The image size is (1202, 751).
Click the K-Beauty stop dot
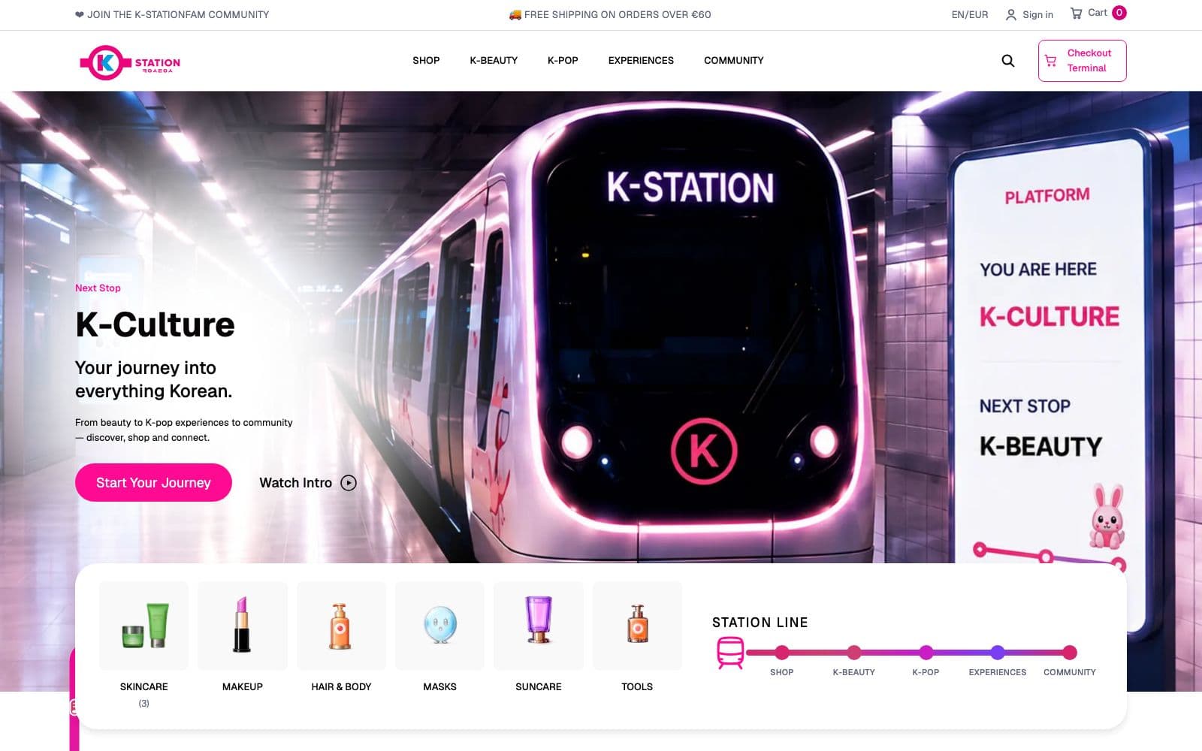click(x=854, y=653)
